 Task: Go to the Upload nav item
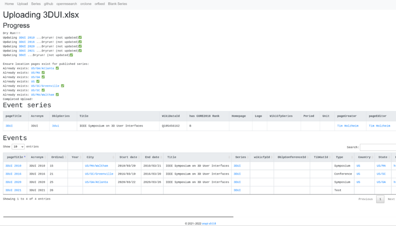(x=22, y=4)
